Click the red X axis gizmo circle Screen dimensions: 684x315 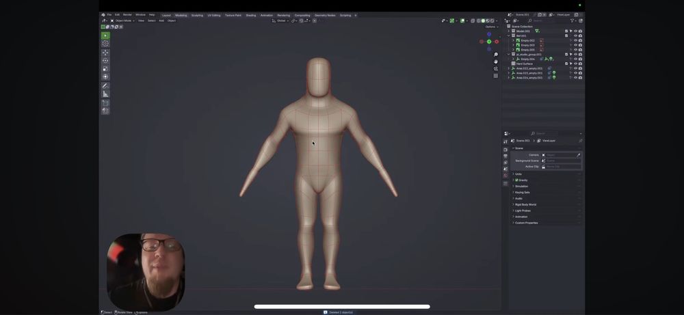pos(497,42)
